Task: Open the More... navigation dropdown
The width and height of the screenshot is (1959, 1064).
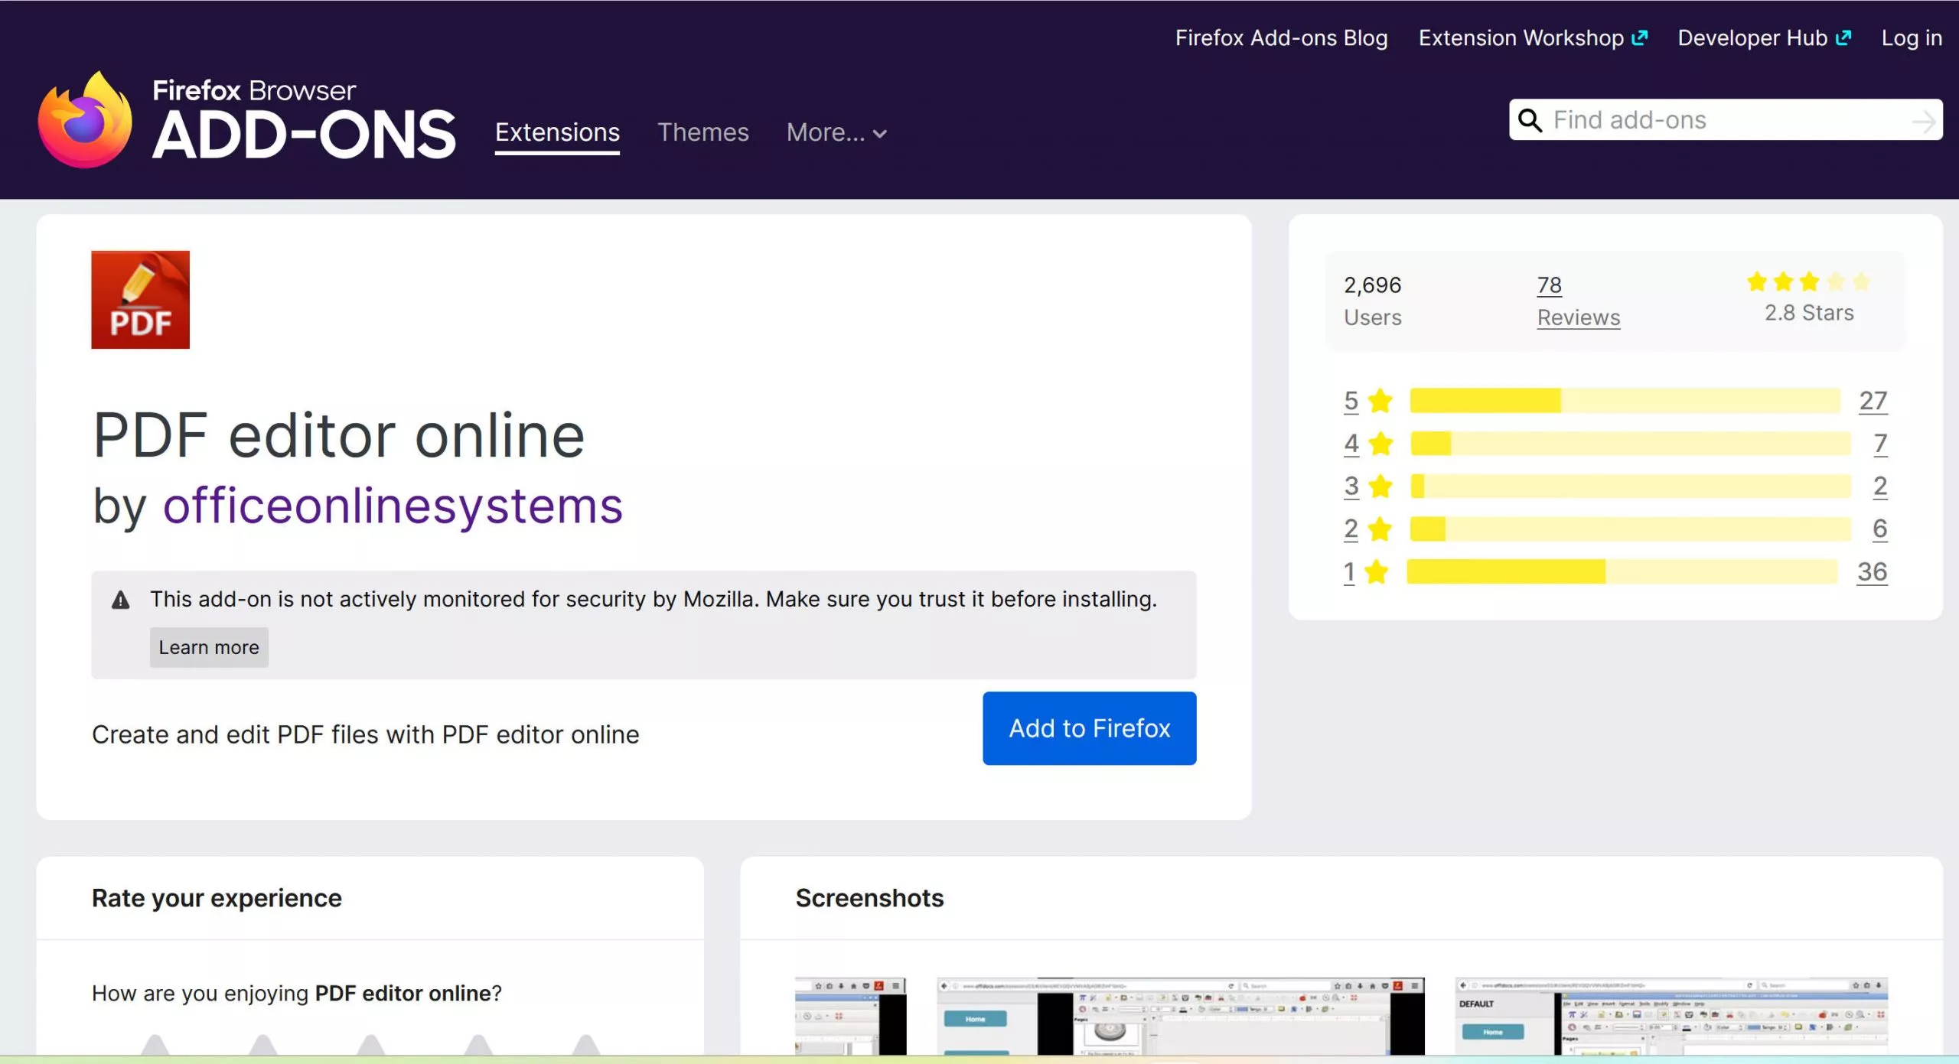Action: coord(836,132)
